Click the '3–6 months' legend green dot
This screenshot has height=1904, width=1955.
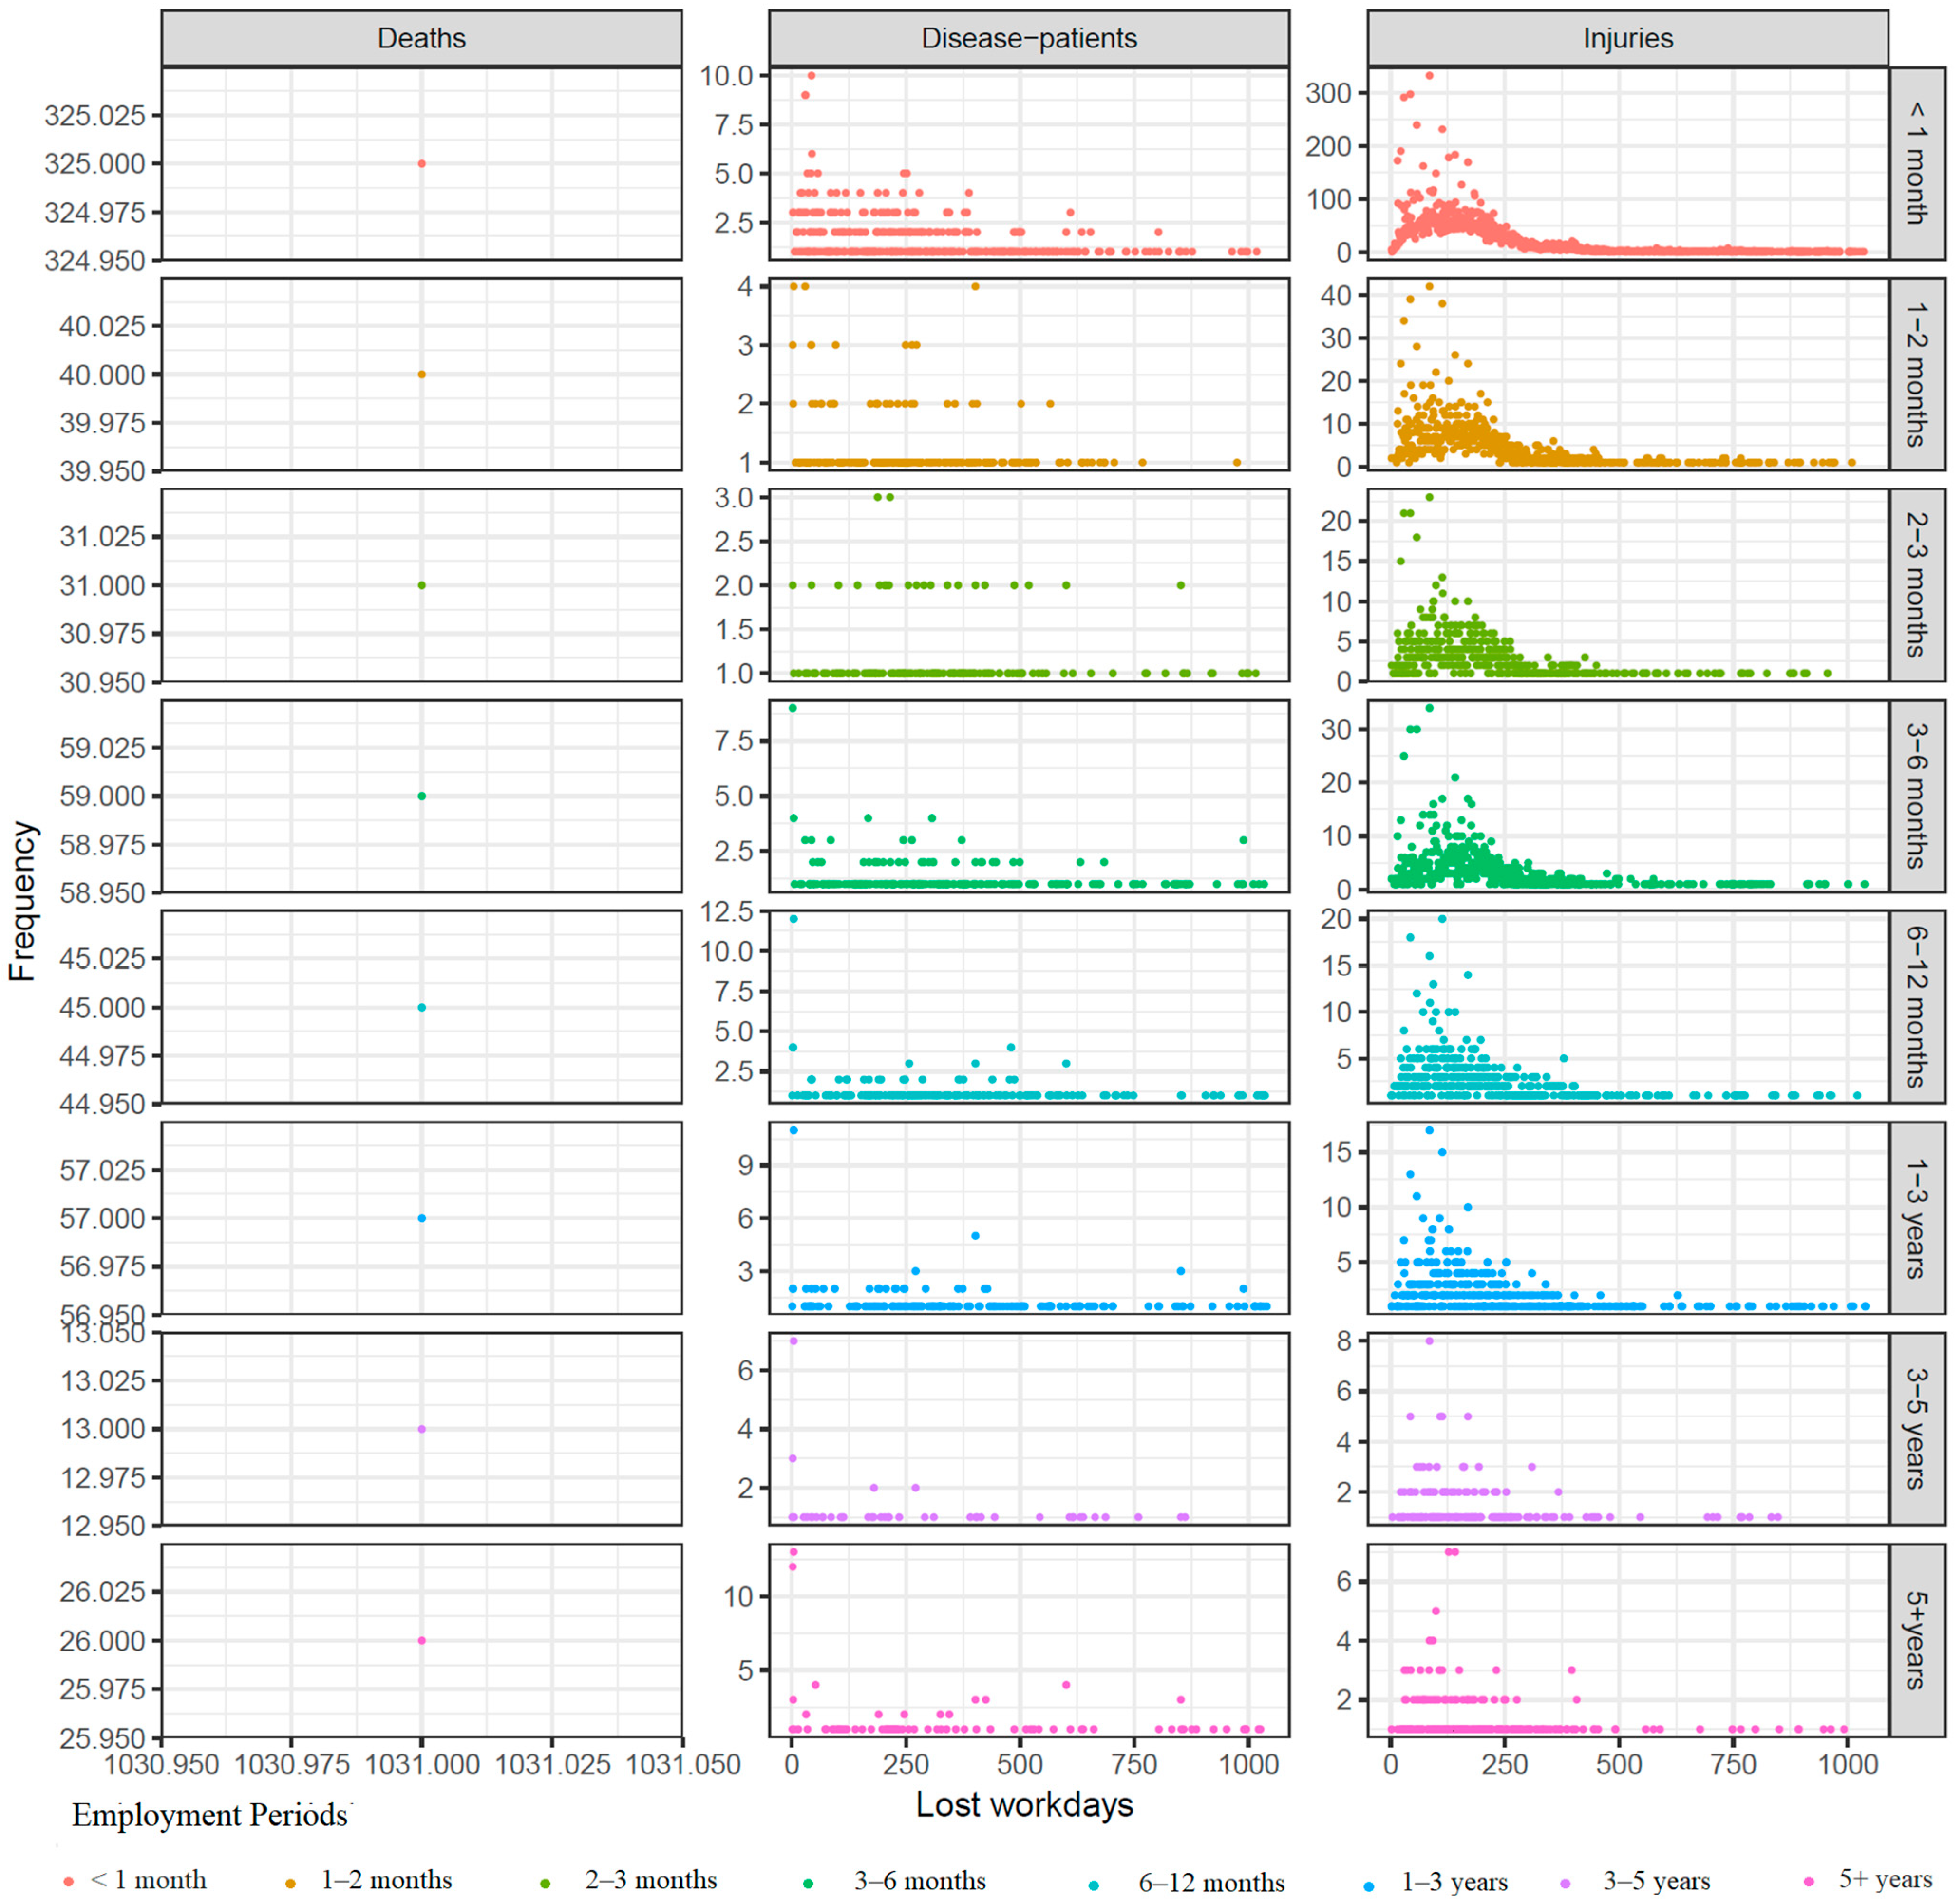coord(808,1883)
